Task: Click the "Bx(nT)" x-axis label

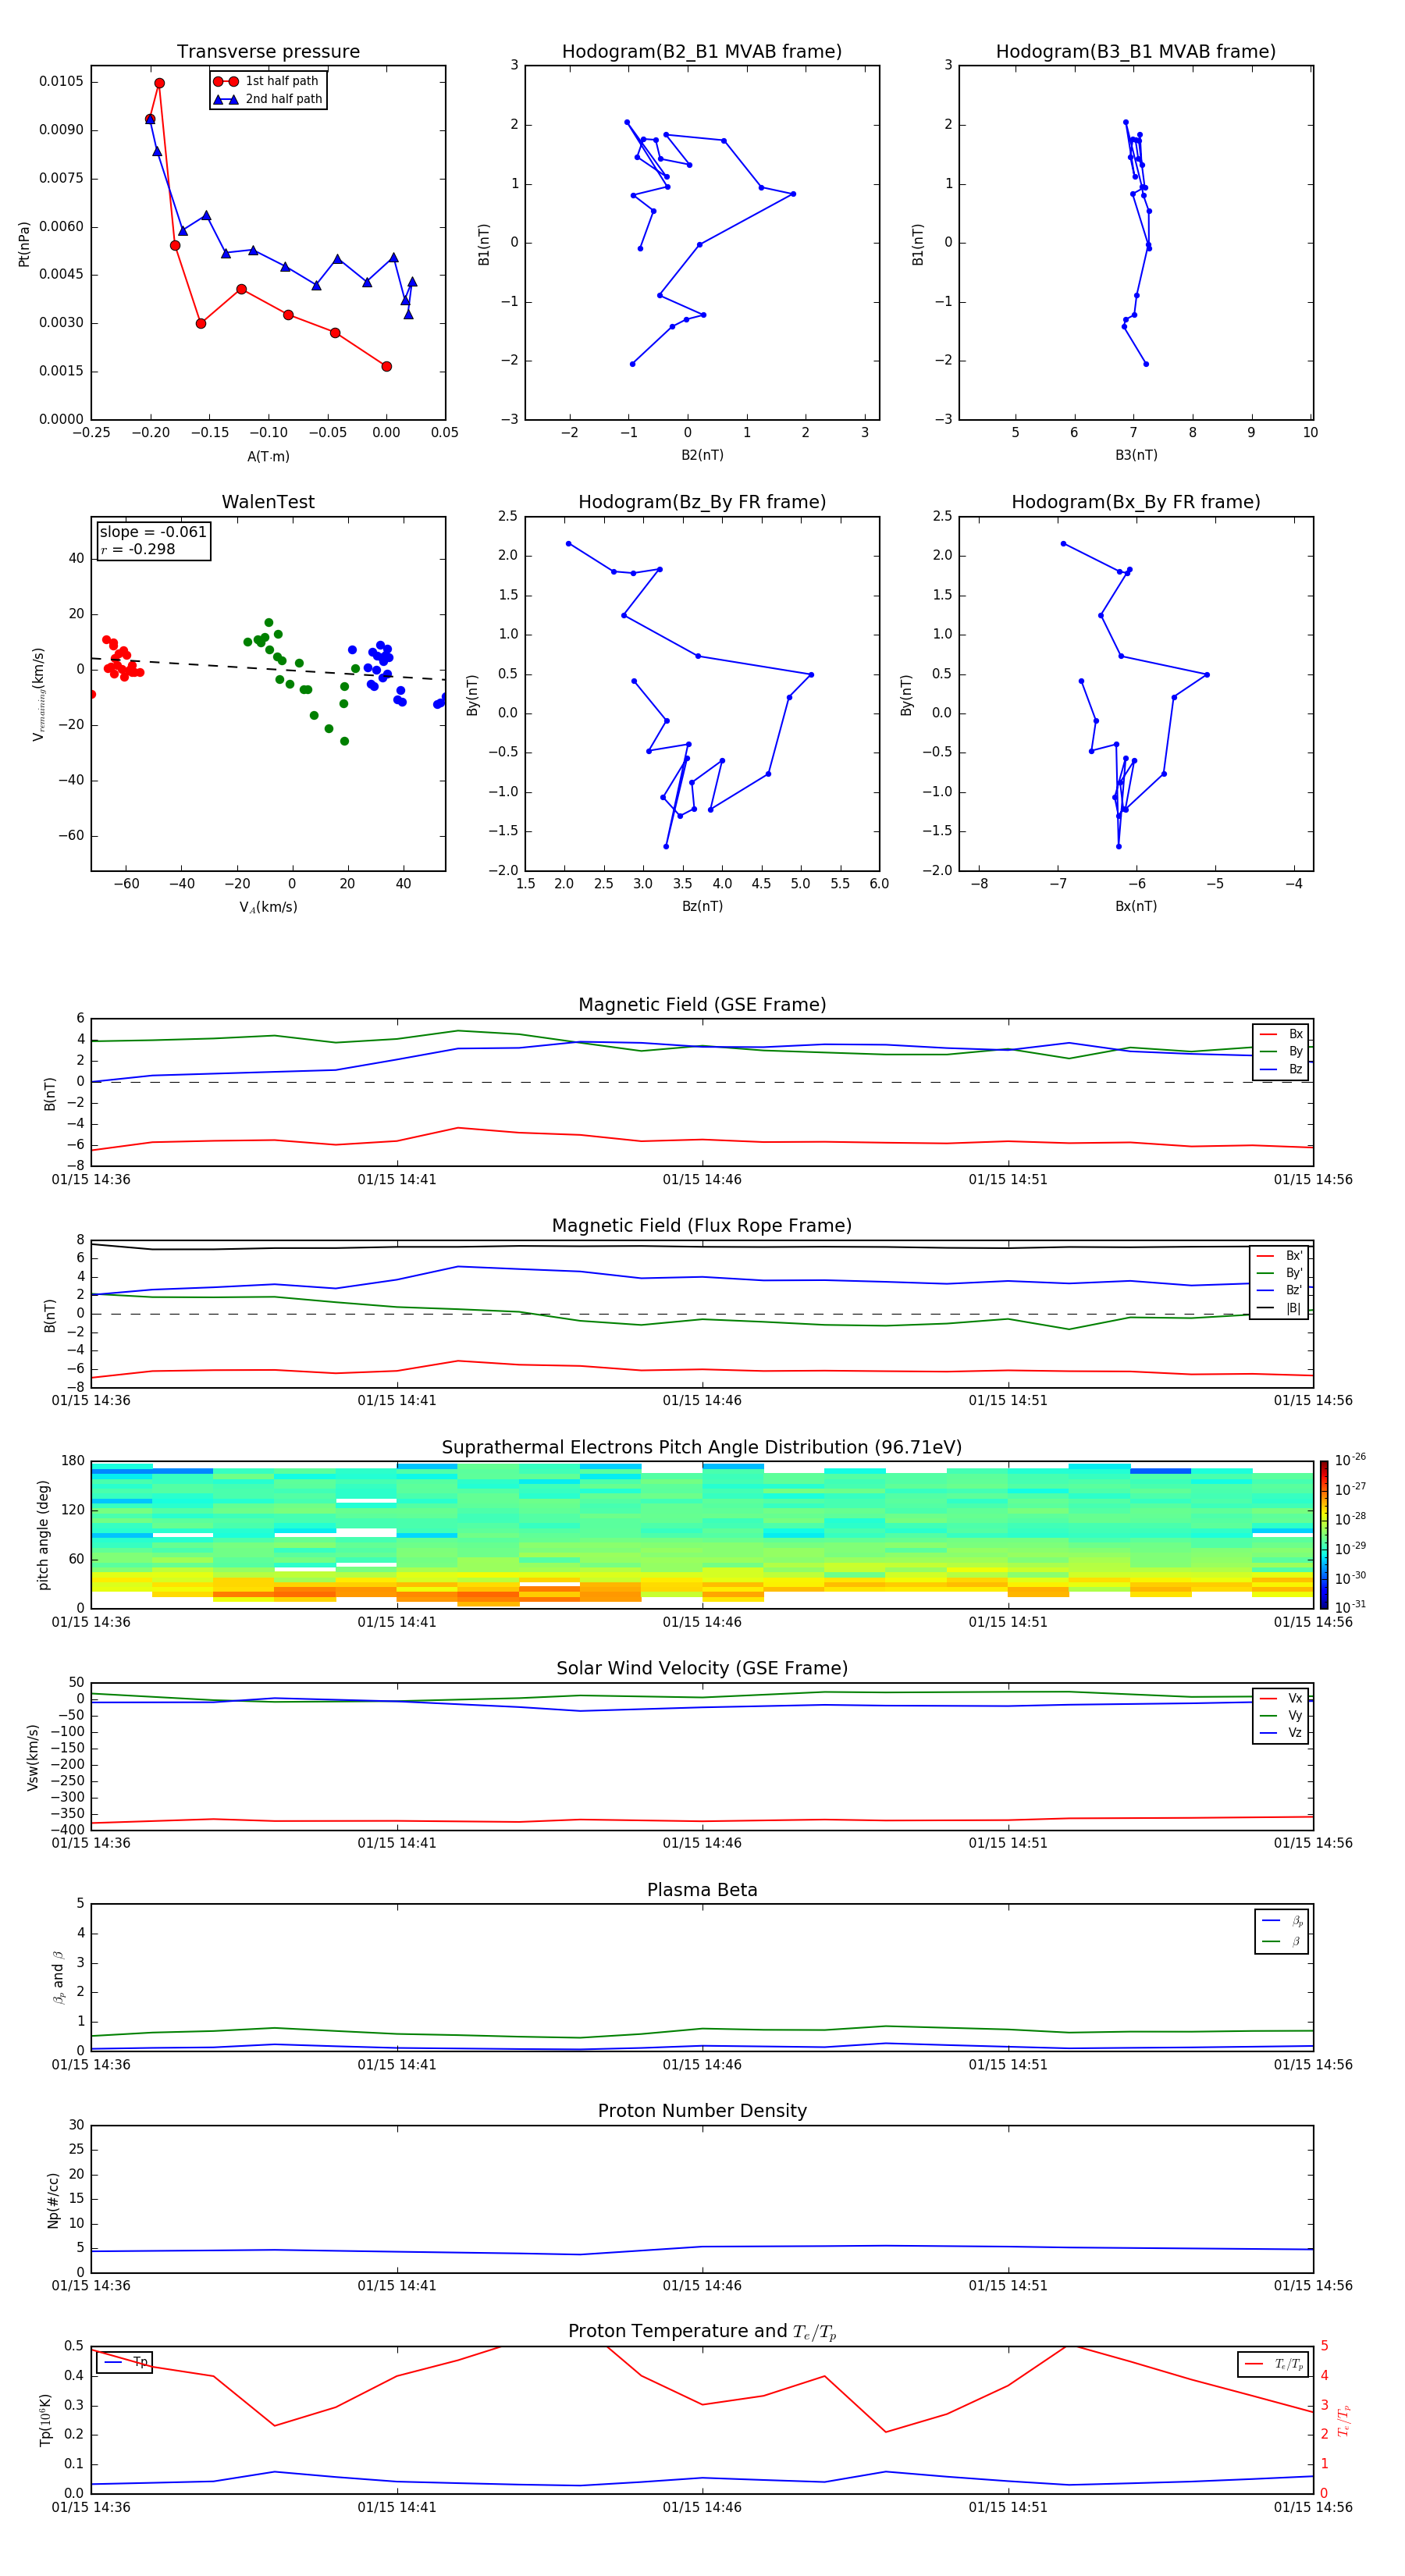Action: tap(1136, 906)
